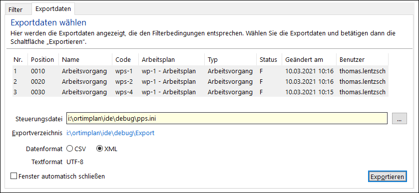Select the Exportdaten tab
Image resolution: width=419 pixels, height=193 pixels.
(x=53, y=9)
